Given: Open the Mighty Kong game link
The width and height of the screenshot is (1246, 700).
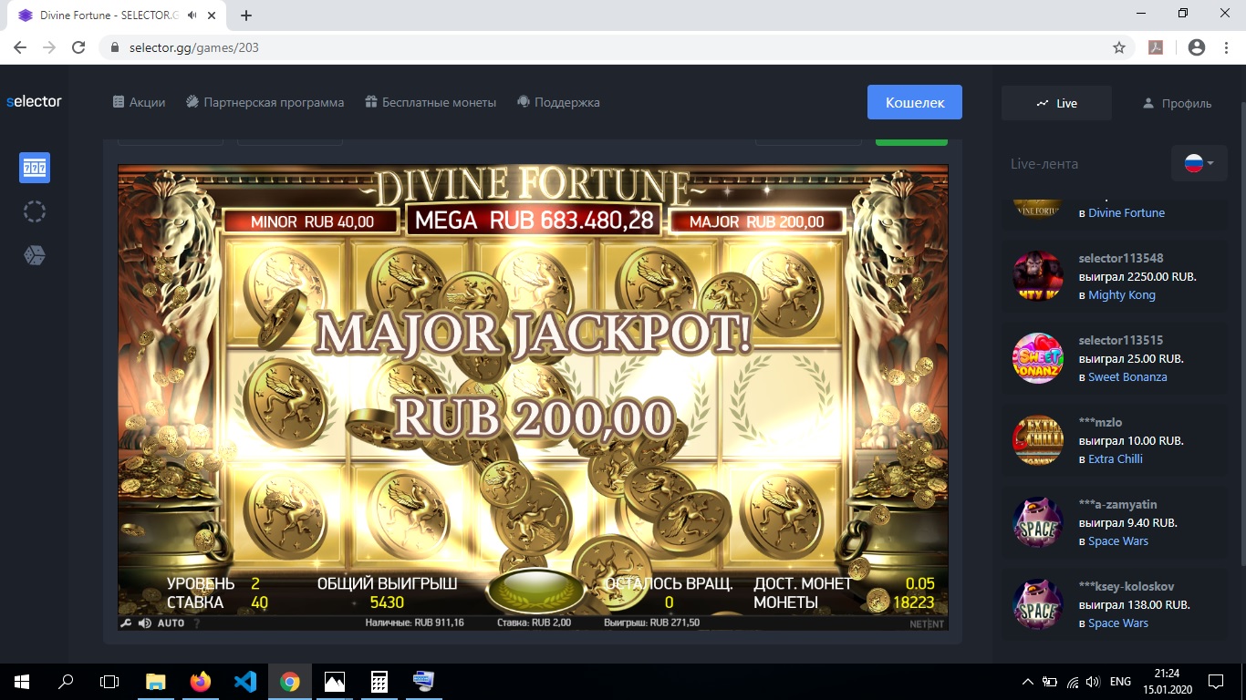Looking at the screenshot, I should pyautogui.click(x=1122, y=294).
